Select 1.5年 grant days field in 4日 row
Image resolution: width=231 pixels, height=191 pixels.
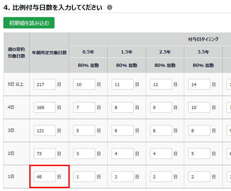pyautogui.click(x=123, y=107)
